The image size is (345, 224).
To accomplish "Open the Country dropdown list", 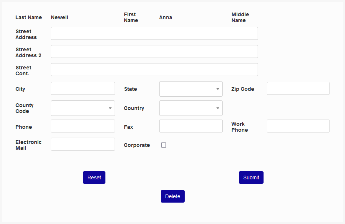I will (x=191, y=108).
